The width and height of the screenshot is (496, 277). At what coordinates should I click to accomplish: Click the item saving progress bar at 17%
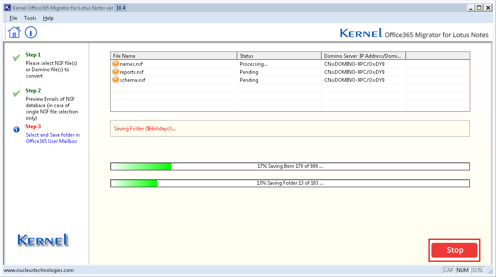tap(290, 167)
